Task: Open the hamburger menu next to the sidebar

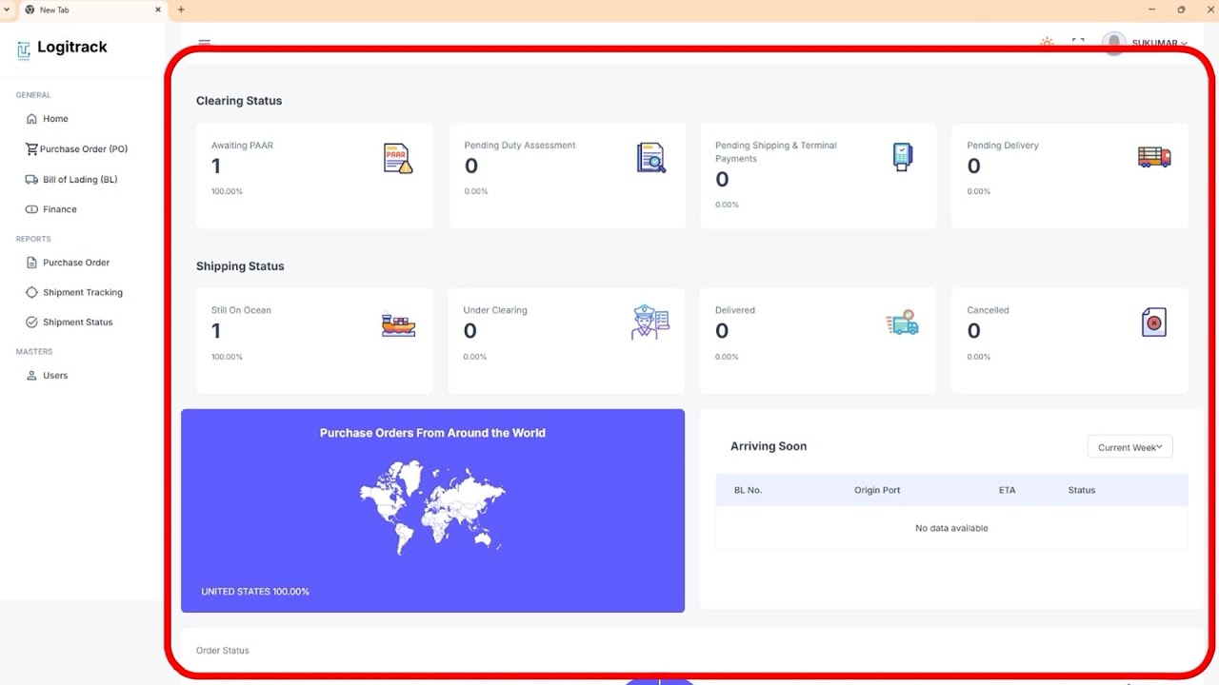Action: (x=204, y=43)
